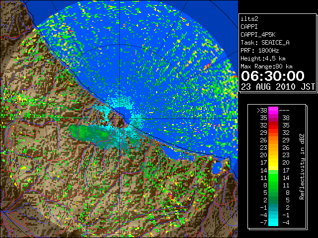The height and width of the screenshot is (238, 318).
Task: Click the red high-reflectivity echo northeast
Action: click(208, 66)
